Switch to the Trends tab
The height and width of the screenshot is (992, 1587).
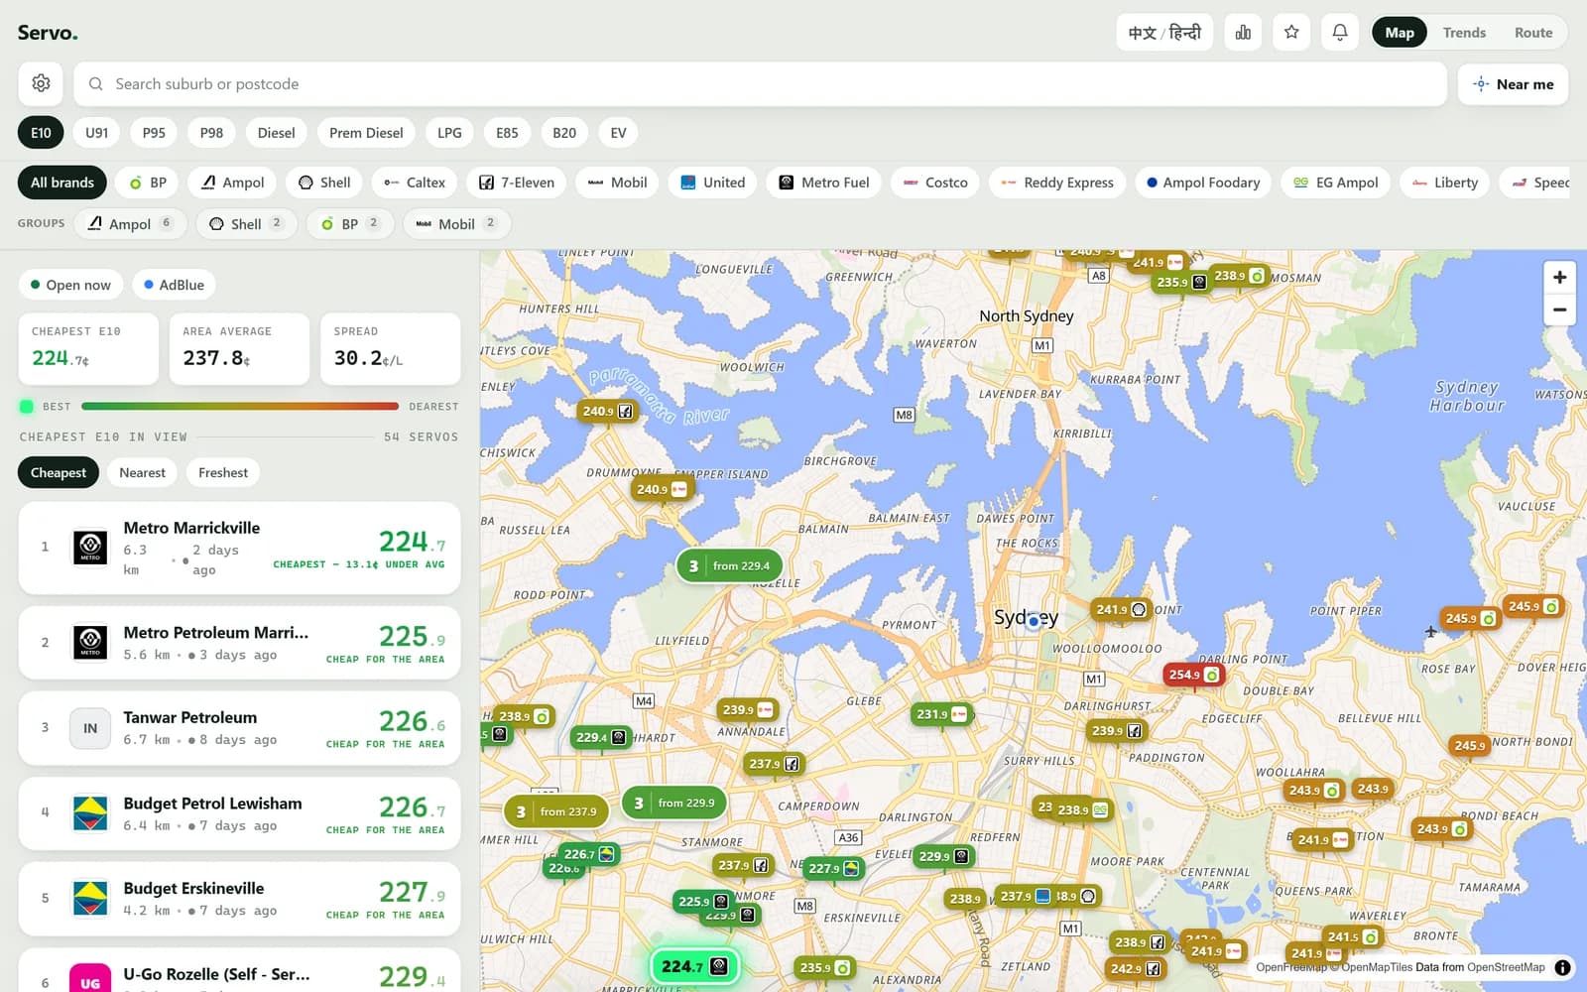coord(1464,33)
